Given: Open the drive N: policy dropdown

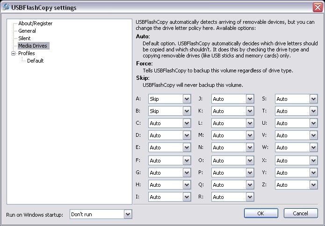Looking at the screenshot, I should point(233,148).
